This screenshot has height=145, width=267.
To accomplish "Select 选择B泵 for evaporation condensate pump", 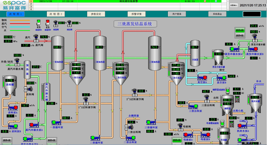I will (x=240, y=35).
